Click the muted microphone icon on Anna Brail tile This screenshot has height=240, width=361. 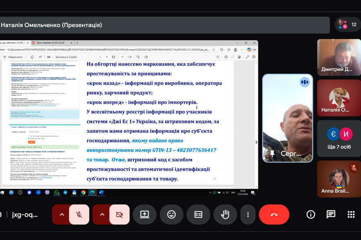coord(354,168)
